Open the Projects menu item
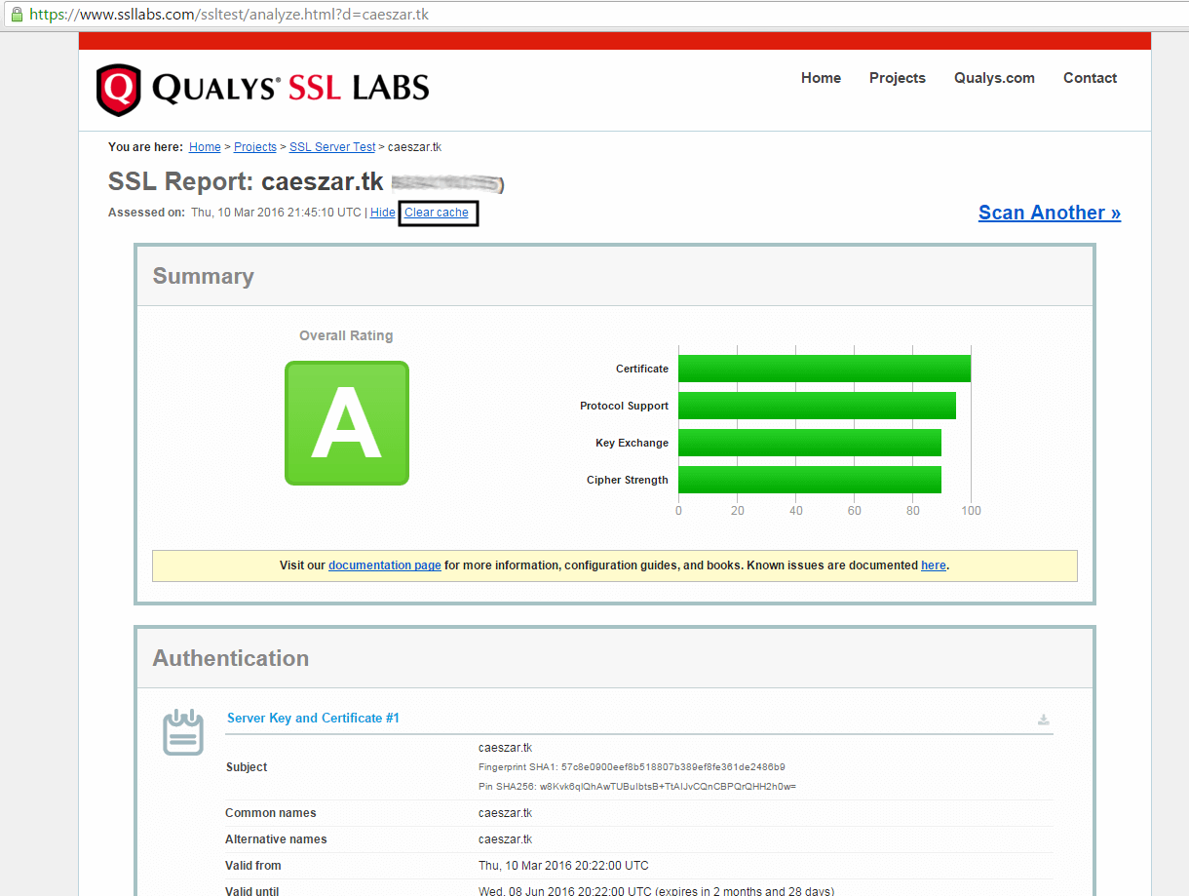Image resolution: width=1189 pixels, height=896 pixels. pyautogui.click(x=897, y=78)
